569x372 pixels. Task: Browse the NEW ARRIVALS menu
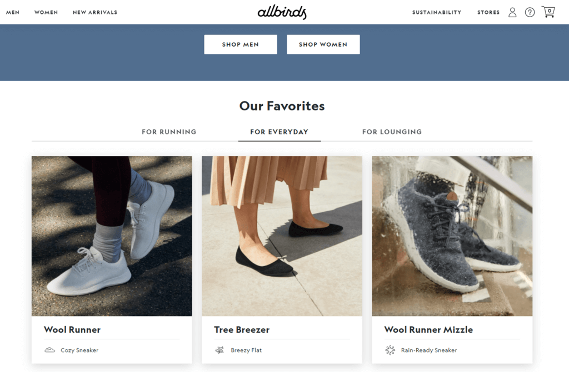94,12
